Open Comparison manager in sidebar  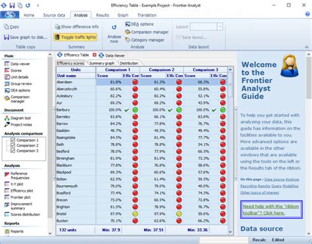pos(17,99)
